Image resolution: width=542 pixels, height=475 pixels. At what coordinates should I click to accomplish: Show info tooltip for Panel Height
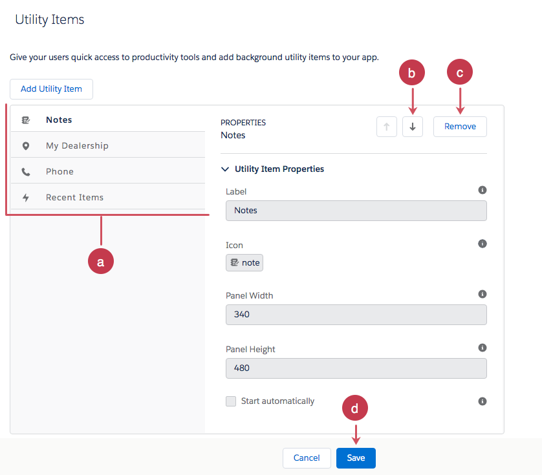tap(482, 348)
